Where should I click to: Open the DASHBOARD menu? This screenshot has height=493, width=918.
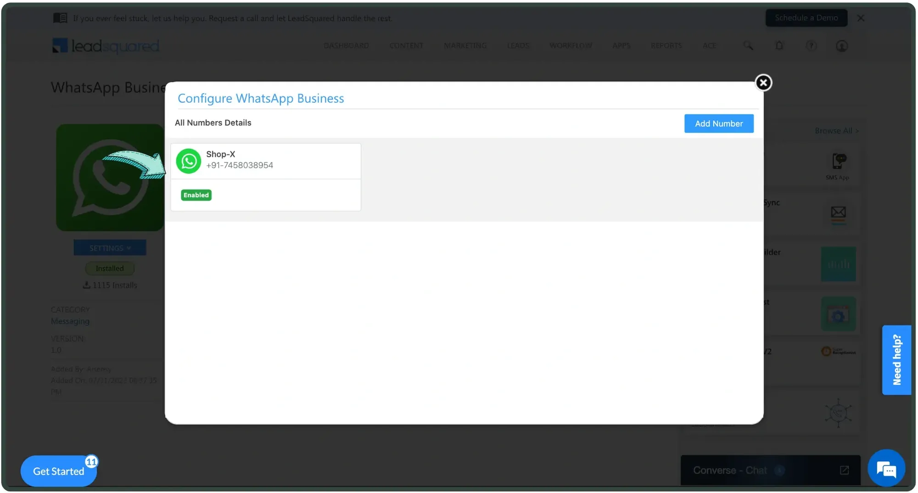[x=346, y=45]
